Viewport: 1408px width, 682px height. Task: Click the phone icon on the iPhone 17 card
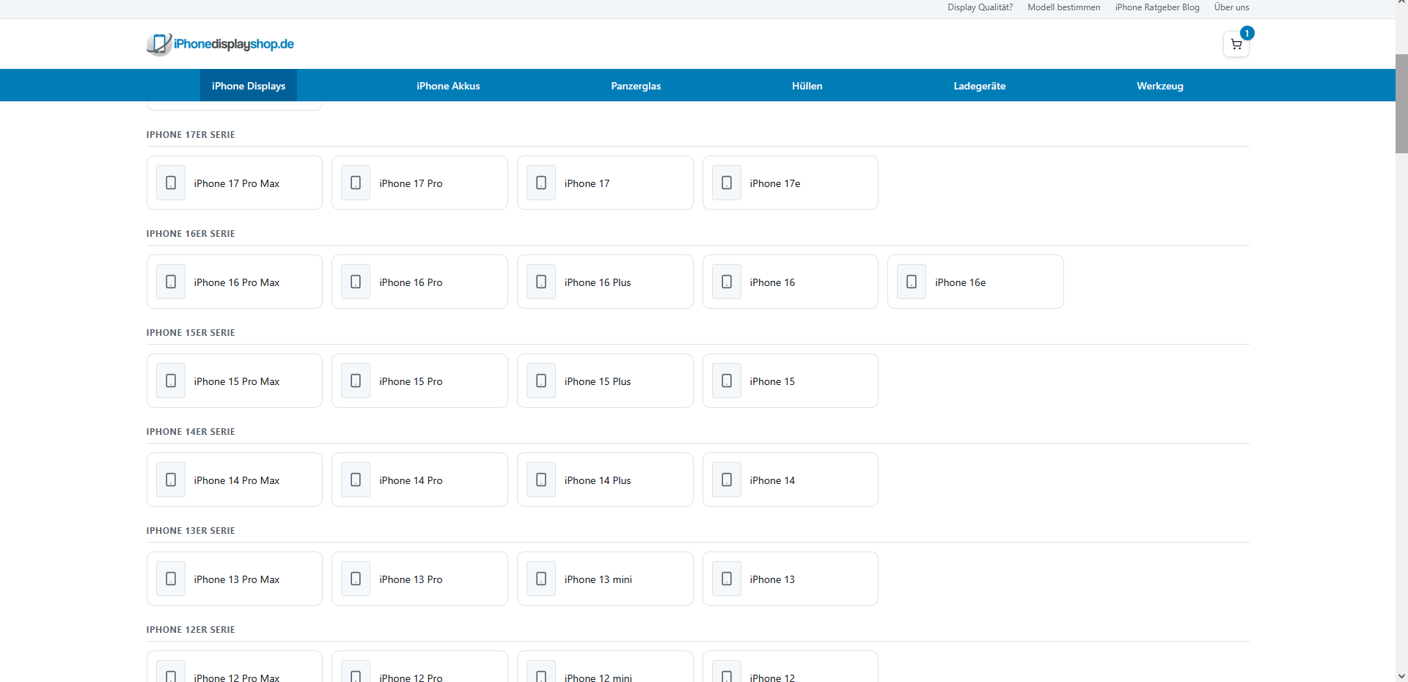click(x=541, y=183)
